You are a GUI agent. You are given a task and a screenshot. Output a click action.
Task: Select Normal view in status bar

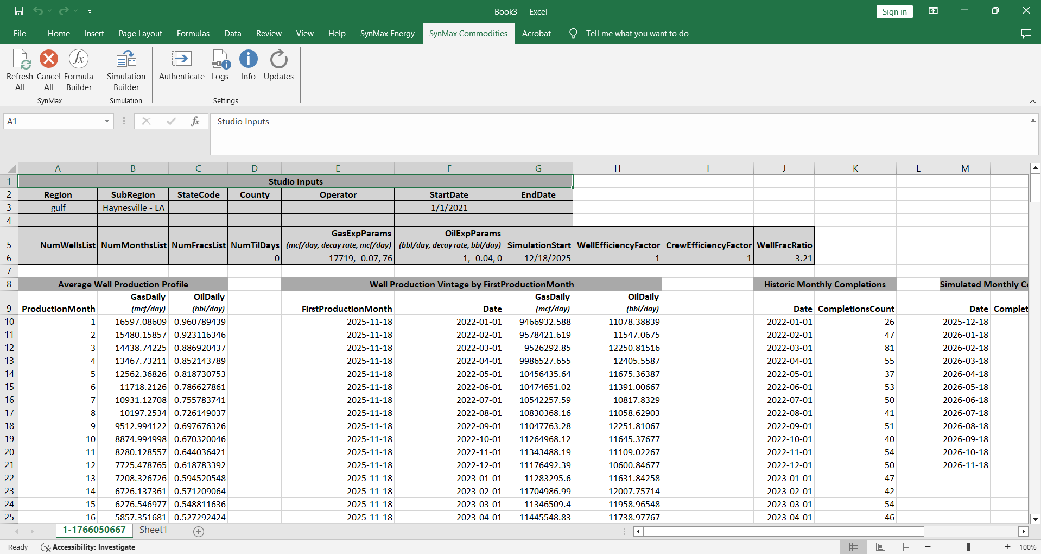point(854,547)
